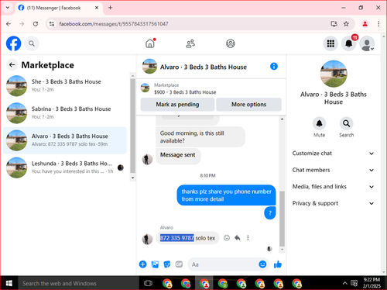Open the tab search dropdown arrow

[x=8, y=8]
